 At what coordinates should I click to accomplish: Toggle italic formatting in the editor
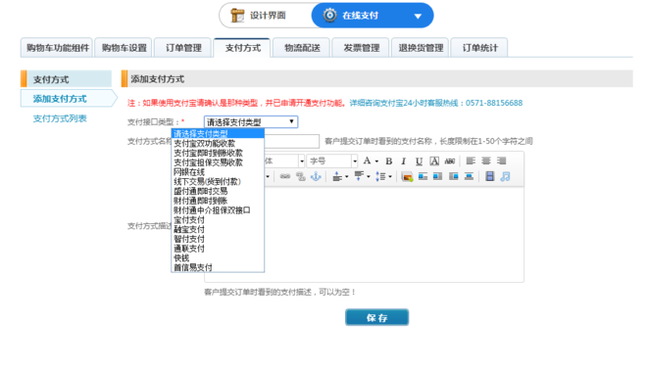coord(404,161)
